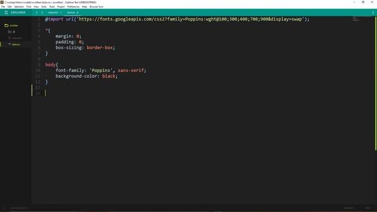Click the scrollbar project folder icon

[x=6, y=25]
